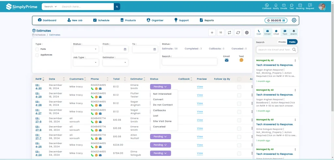Click the user profile avatar
This screenshot has width=334, height=160.
tap(322, 7)
